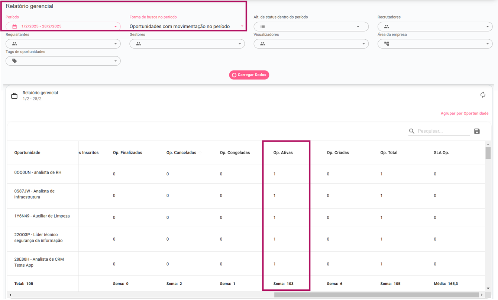
Task: Open the Visualizadores dropdown
Action: tap(311, 44)
